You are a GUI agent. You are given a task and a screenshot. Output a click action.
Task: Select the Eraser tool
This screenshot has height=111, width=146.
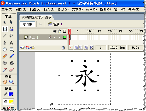tap(11, 70)
